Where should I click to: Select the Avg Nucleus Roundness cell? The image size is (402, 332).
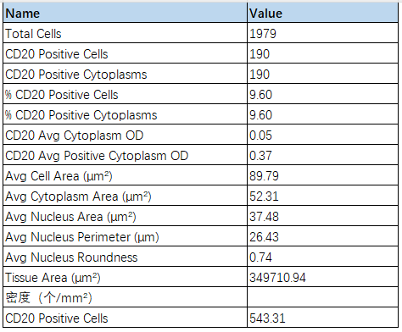tap(126, 257)
